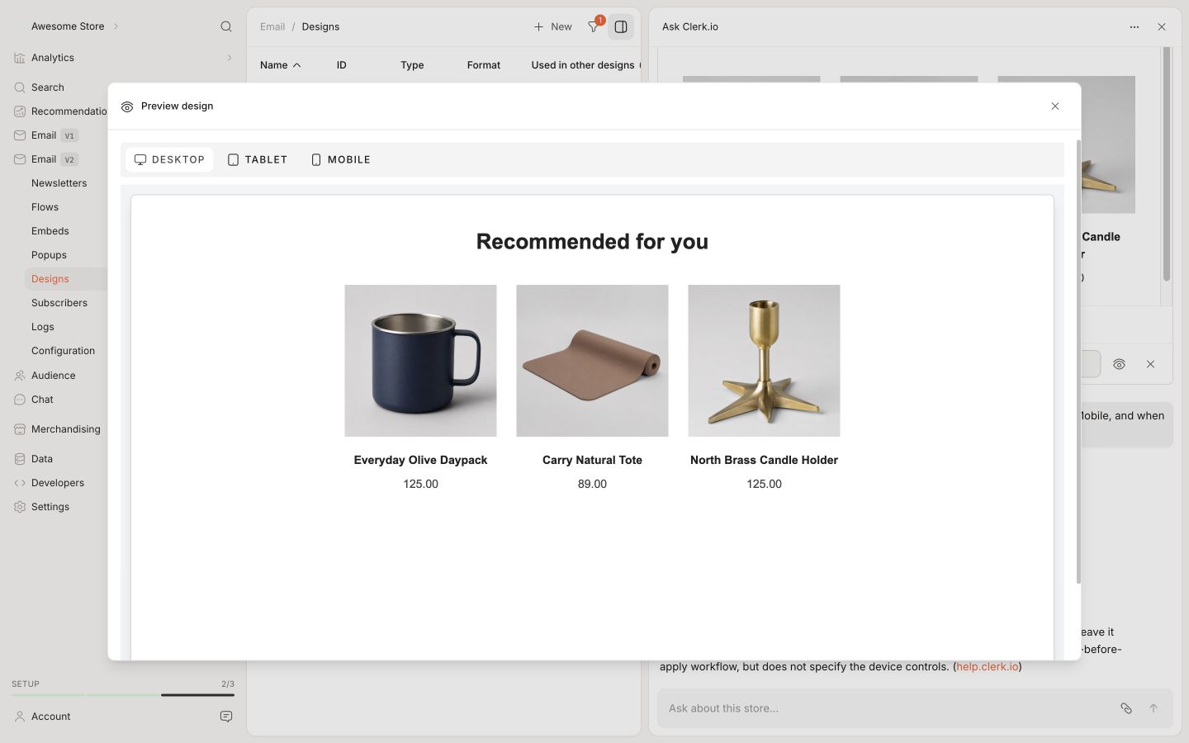Image resolution: width=1189 pixels, height=743 pixels.
Task: Click the North Brass Candle Holder title
Action: point(765,460)
